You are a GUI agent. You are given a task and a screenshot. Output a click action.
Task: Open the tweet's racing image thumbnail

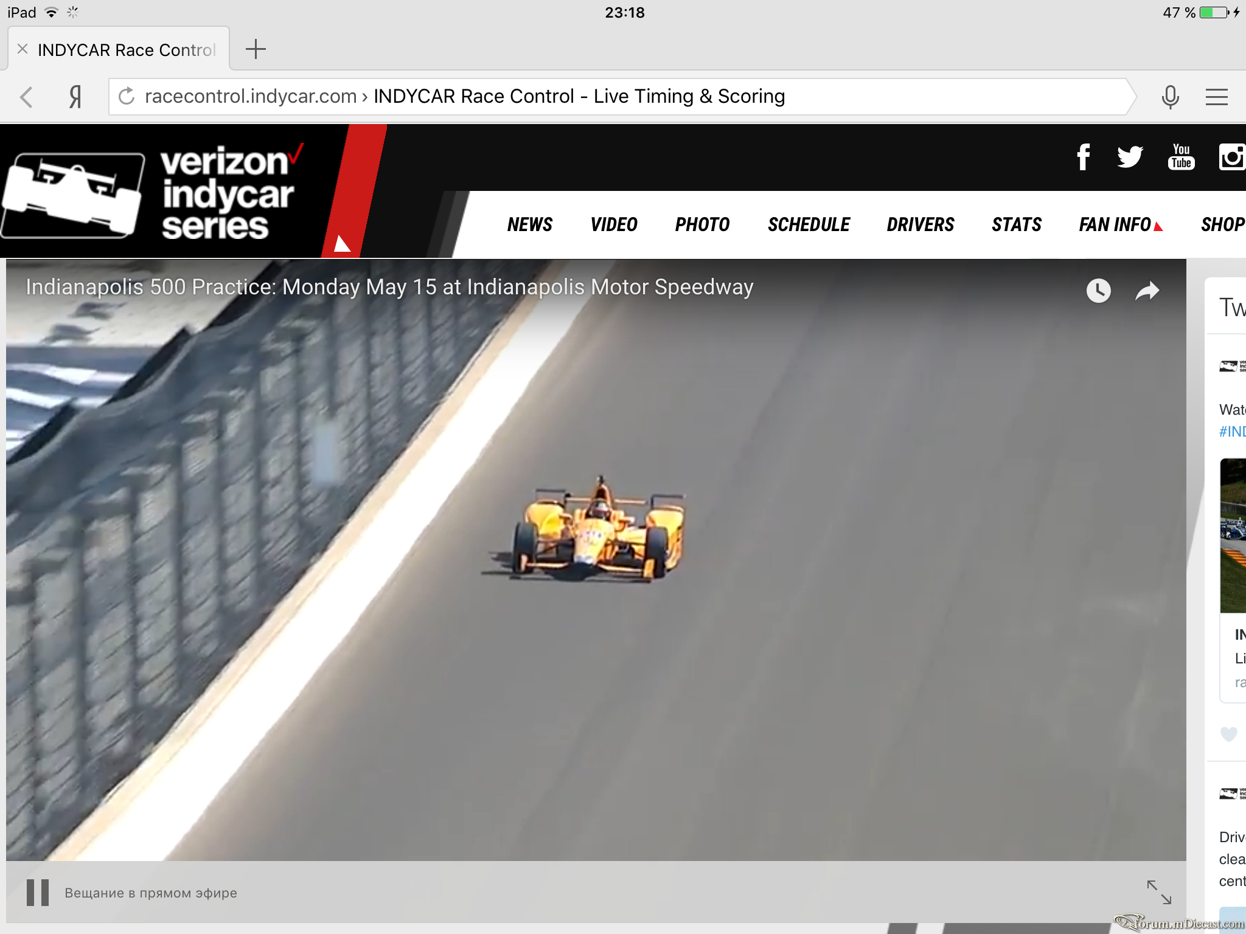coord(1233,535)
